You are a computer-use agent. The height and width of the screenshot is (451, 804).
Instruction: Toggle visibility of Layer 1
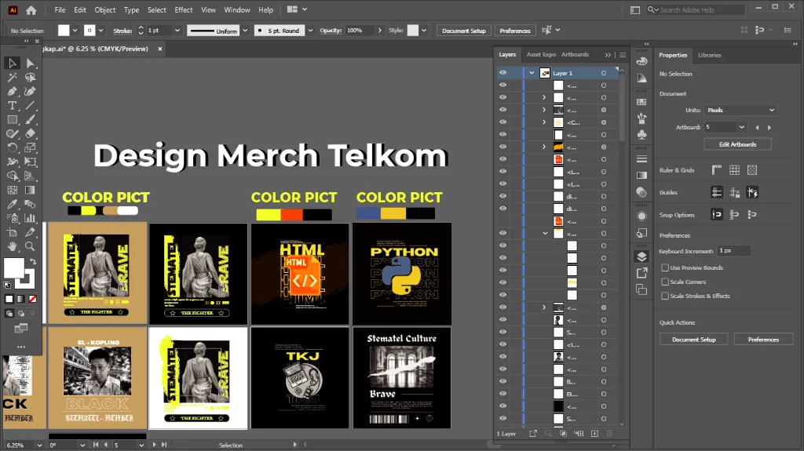point(503,73)
